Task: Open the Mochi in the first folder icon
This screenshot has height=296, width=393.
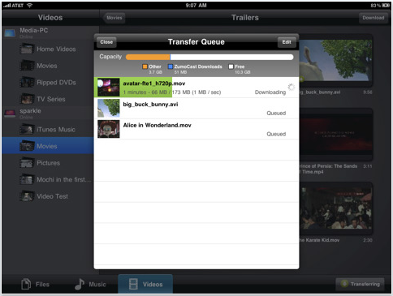Action: [27, 180]
